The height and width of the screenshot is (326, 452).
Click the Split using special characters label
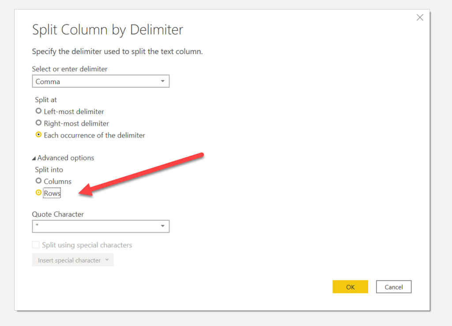click(87, 245)
